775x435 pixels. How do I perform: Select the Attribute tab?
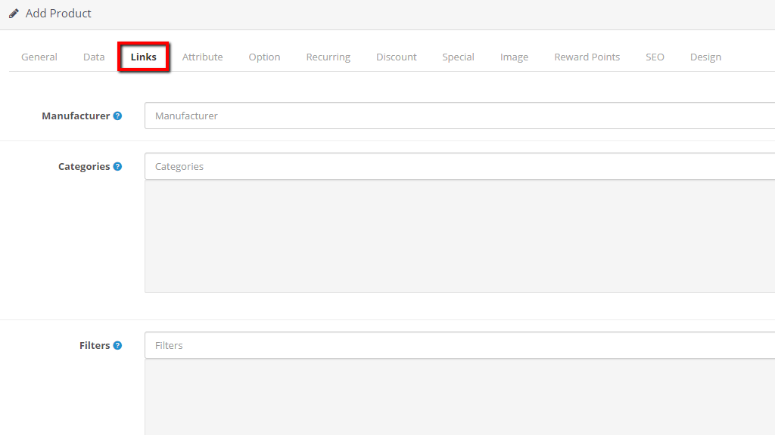click(202, 57)
